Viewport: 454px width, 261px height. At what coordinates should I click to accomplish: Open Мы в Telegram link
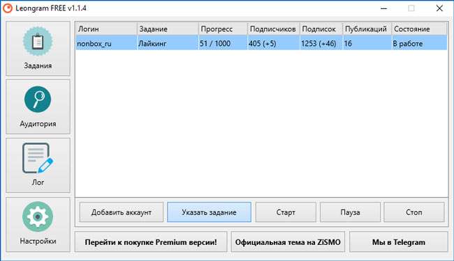[x=399, y=242]
